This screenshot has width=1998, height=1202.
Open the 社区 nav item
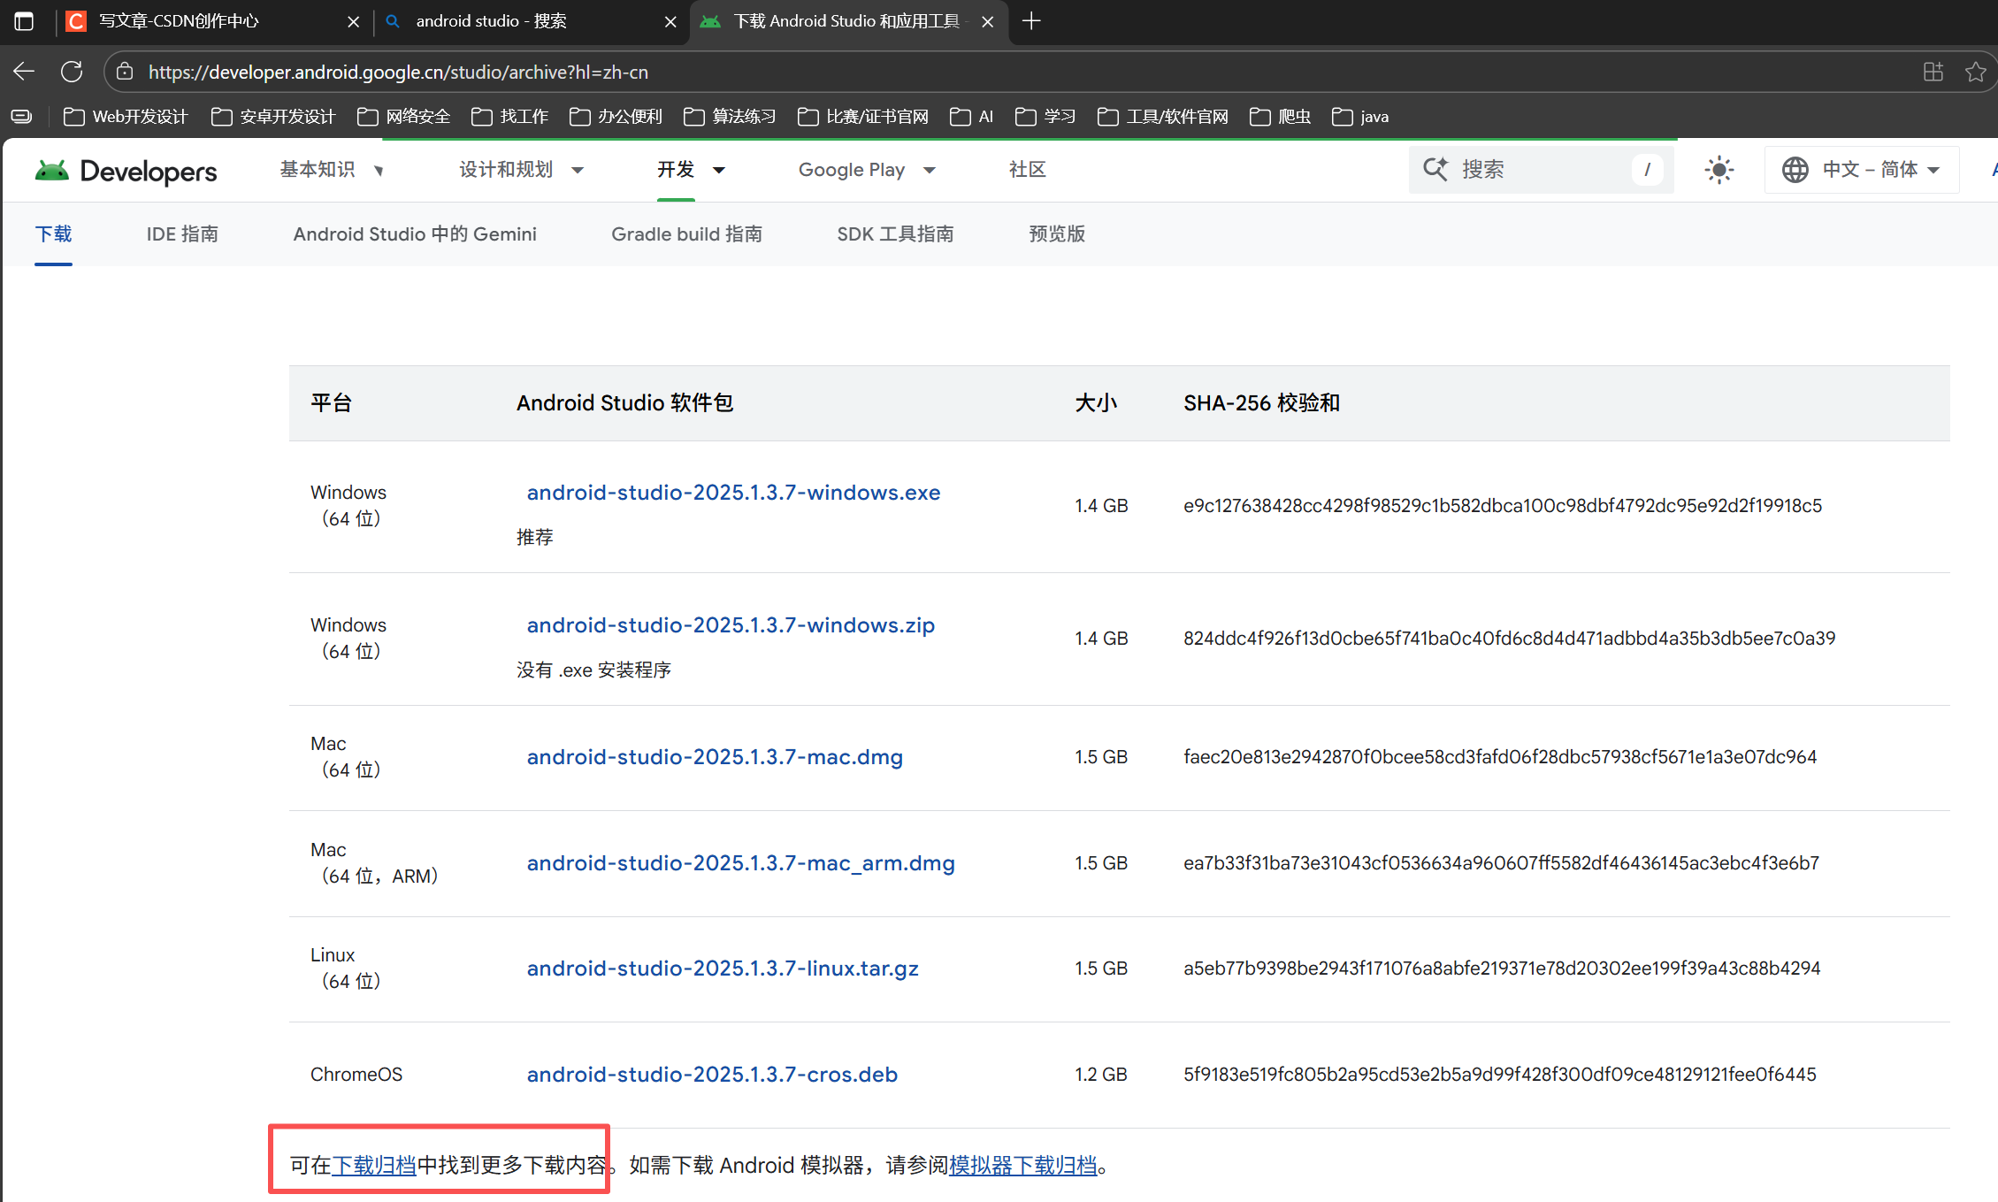click(x=1027, y=170)
